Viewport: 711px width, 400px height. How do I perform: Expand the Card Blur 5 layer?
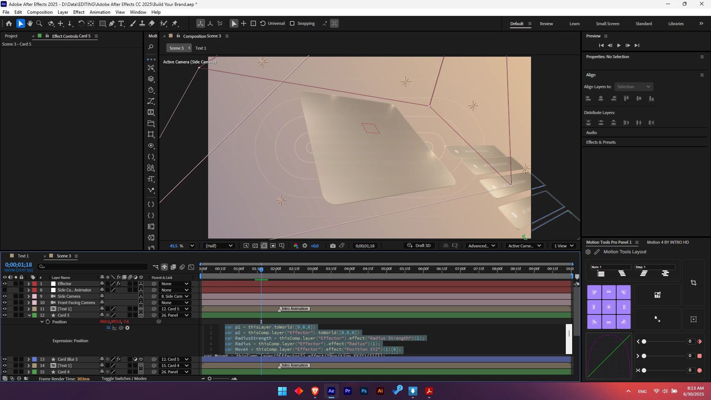click(29, 359)
